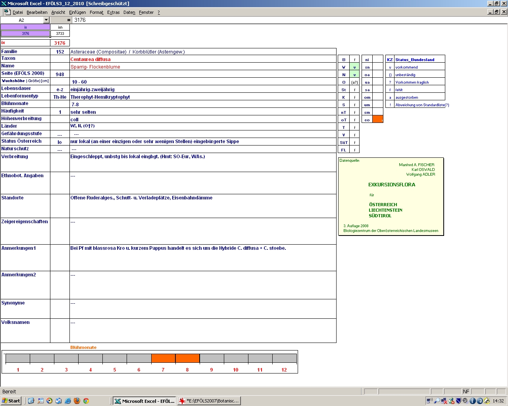This screenshot has height=406, width=508.
Task: Click the name 'Sparrig- Flockenblume'
Action: click(95, 67)
